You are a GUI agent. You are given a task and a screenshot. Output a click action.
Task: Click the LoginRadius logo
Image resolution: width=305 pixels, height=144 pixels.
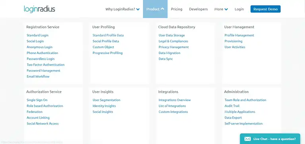click(39, 9)
